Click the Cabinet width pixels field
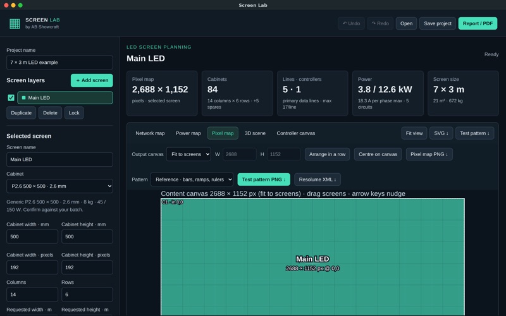The height and width of the screenshot is (316, 506). 32,267
